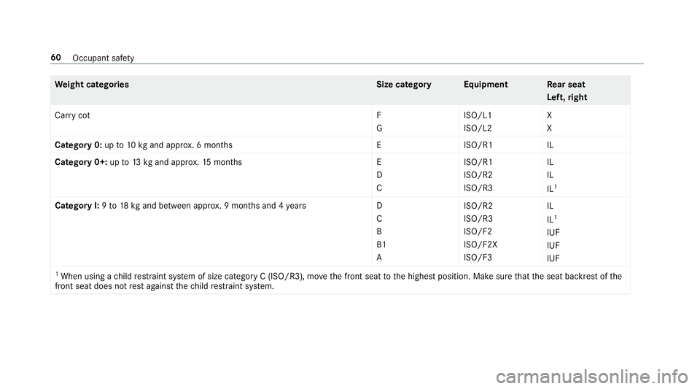Image resolution: width=700 pixels, height=389 pixels.
Task: Click the 'Size category' column header
Action: [x=403, y=85]
